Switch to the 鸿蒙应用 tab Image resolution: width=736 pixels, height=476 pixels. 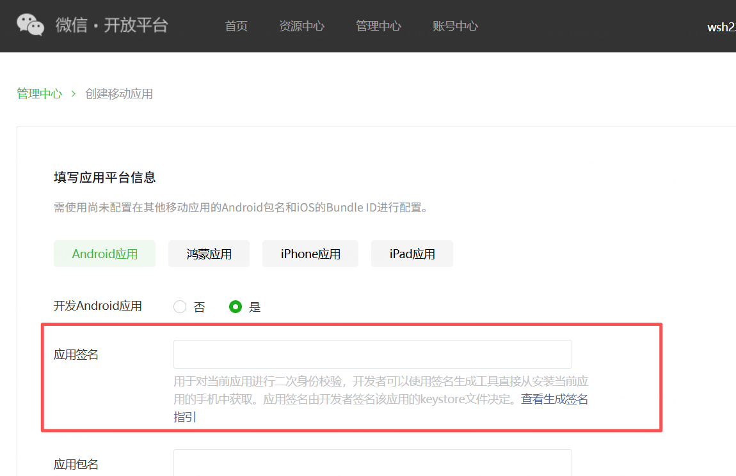tap(209, 254)
